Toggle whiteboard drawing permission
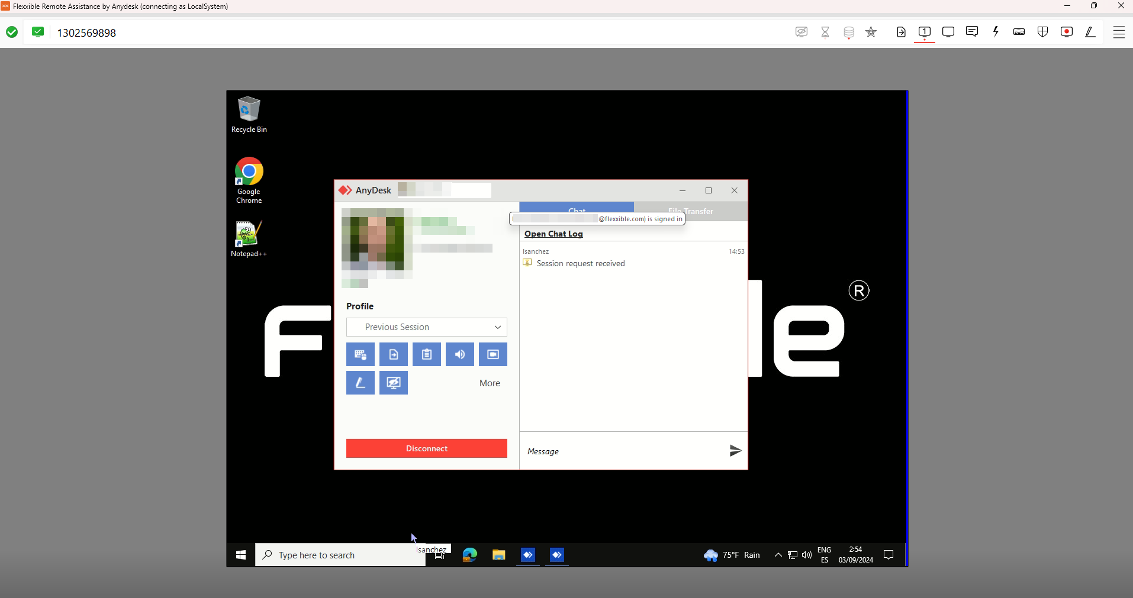This screenshot has width=1133, height=598. 360,383
